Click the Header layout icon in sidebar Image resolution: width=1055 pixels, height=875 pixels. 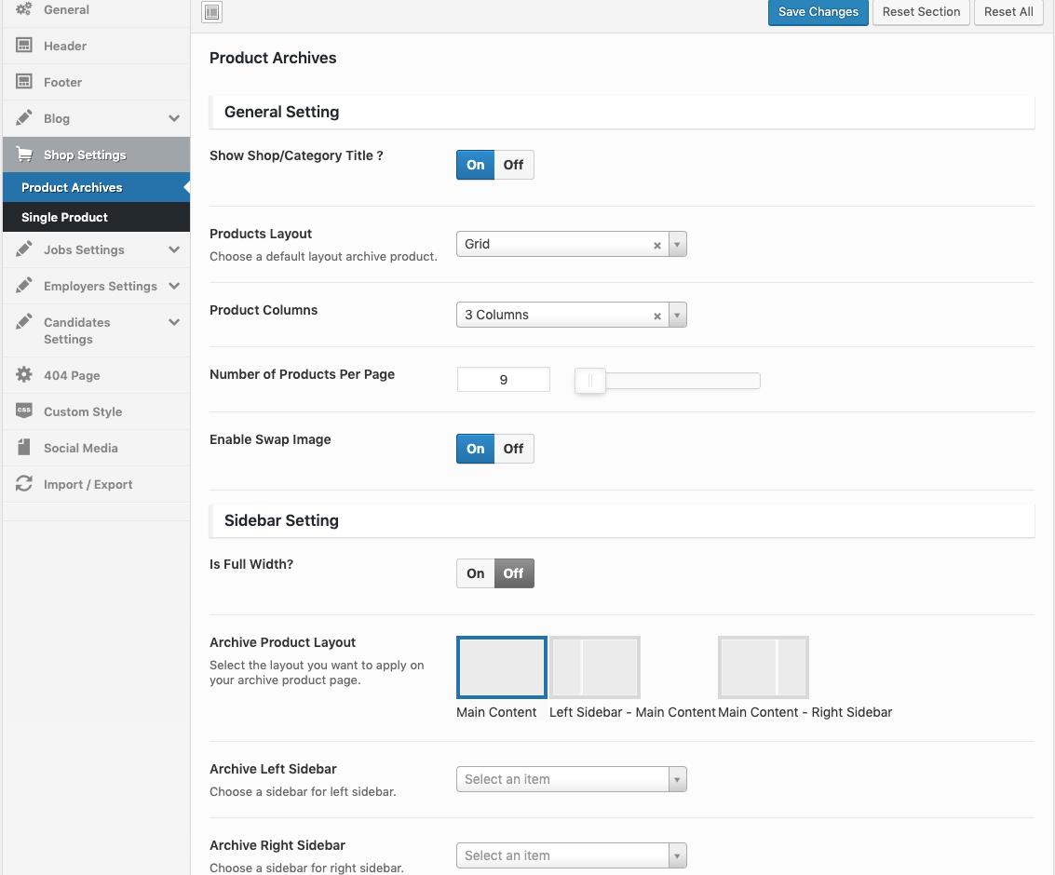coord(24,46)
